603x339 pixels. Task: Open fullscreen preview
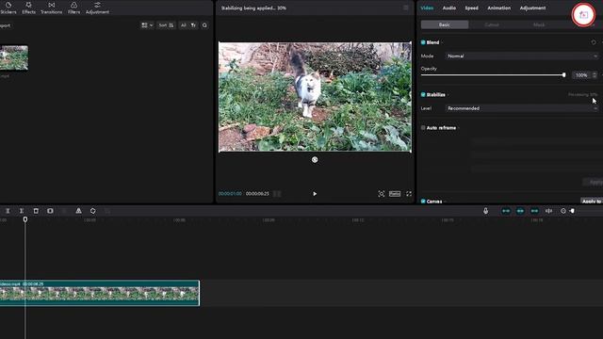tap(409, 194)
